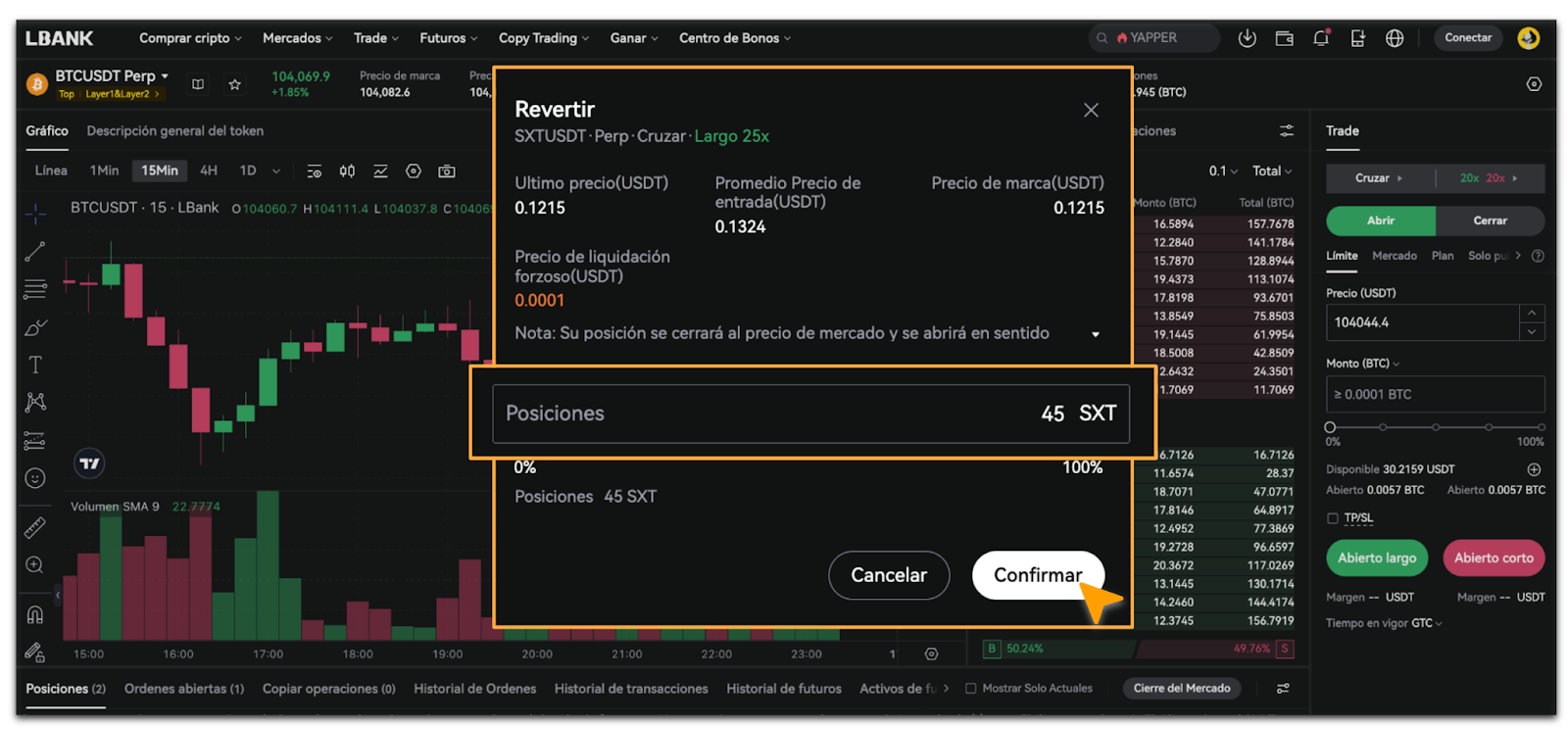Select the 1Min chart interval

(104, 170)
